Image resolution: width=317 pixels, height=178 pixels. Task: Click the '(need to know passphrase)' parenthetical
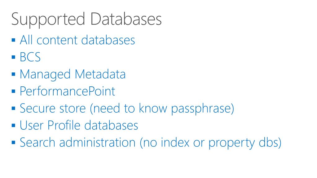(162, 109)
